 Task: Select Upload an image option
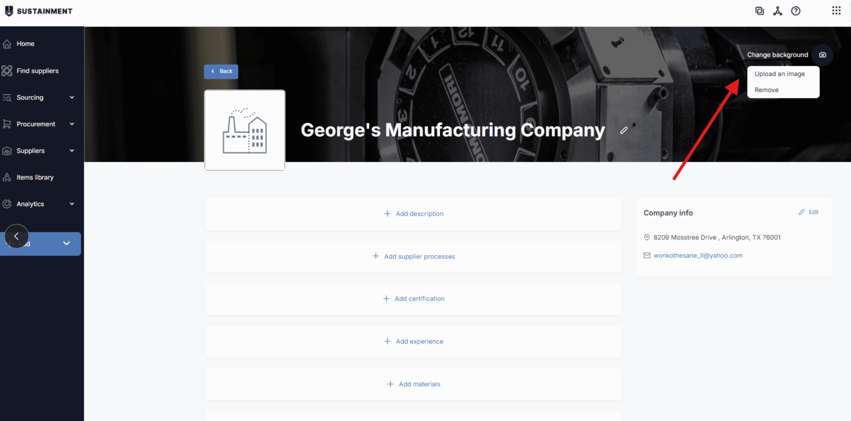pos(780,74)
